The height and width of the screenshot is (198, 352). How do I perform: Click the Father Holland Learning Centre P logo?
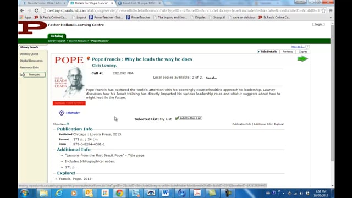tap(32, 28)
